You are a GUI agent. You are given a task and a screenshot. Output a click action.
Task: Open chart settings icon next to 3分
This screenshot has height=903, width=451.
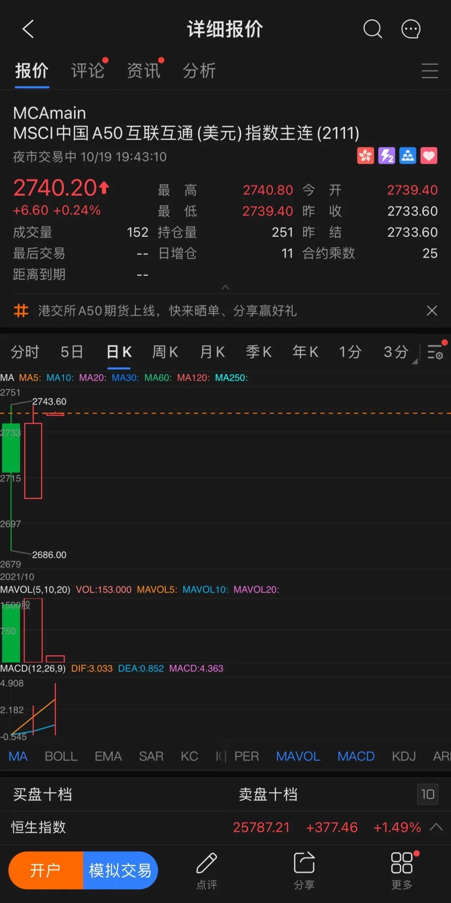point(436,352)
